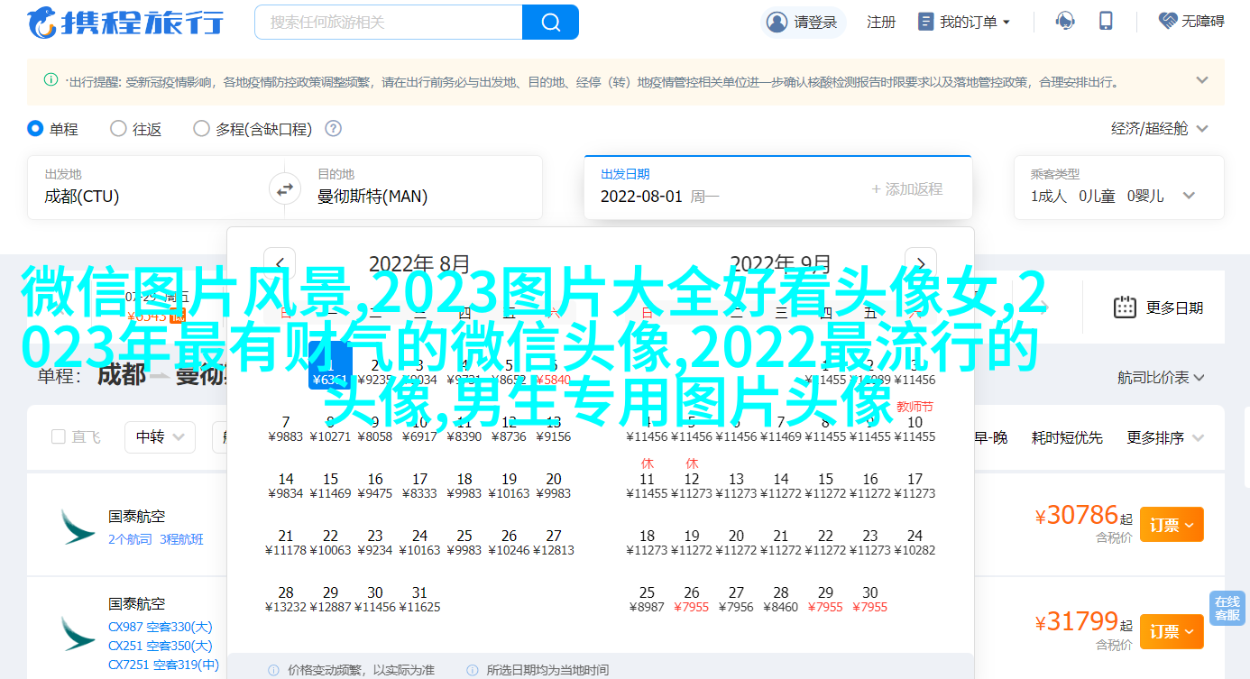Screen dimensions: 1250x679
Task: Click the user avatar icon beside 请登录
Action: (x=776, y=22)
